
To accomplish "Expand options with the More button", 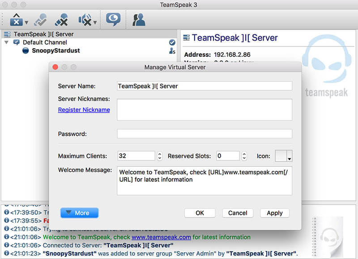I will tap(80, 213).
